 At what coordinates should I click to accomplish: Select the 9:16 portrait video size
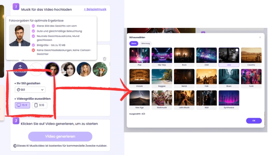(x=40, y=105)
